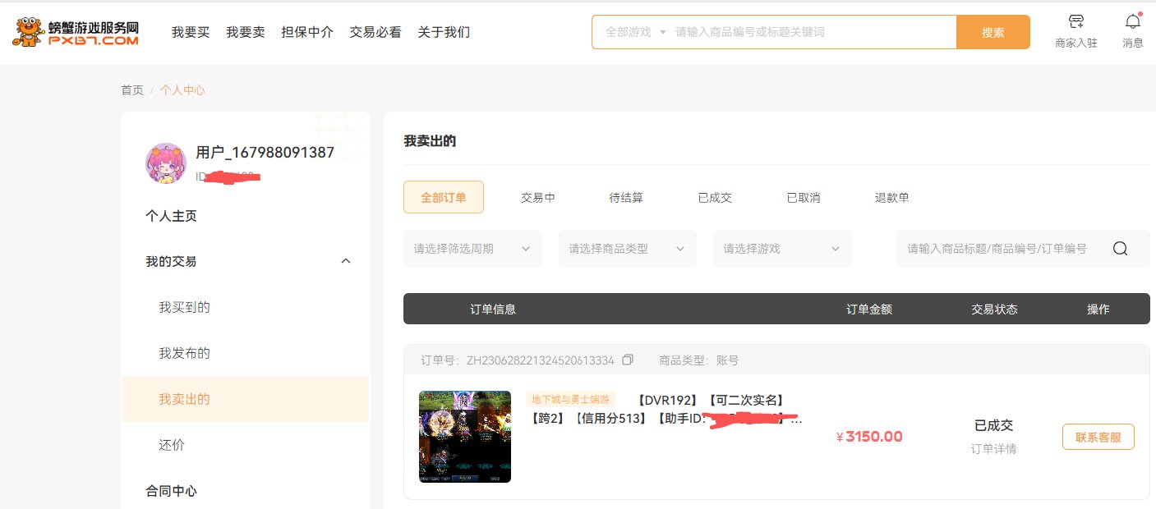Click the orange 搜索 button
1156x509 pixels.
coord(993,32)
